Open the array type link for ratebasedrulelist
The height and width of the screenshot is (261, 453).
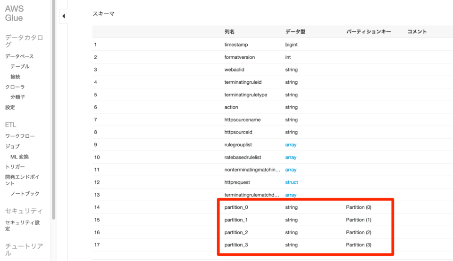pos(291,157)
